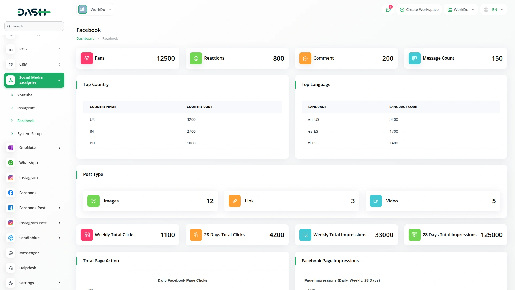
Task: Click the Create Workspace button
Action: (x=419, y=9)
